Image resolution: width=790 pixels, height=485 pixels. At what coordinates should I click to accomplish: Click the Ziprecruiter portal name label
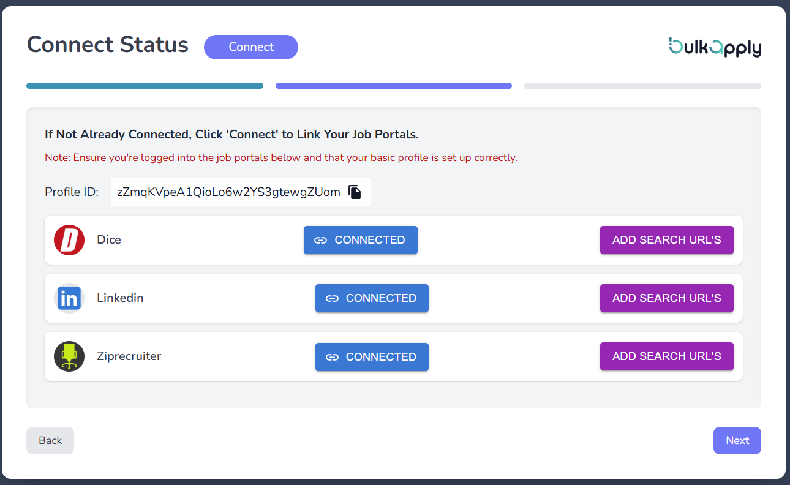coord(129,356)
